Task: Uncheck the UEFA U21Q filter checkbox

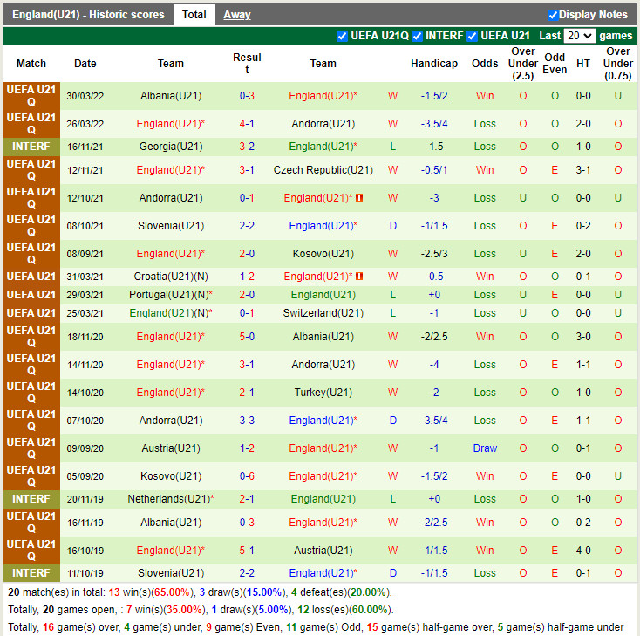Action: tap(342, 36)
